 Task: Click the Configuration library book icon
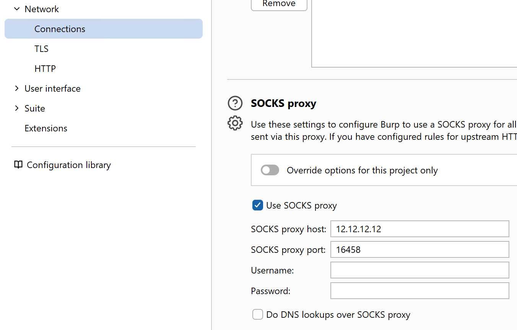pos(18,165)
